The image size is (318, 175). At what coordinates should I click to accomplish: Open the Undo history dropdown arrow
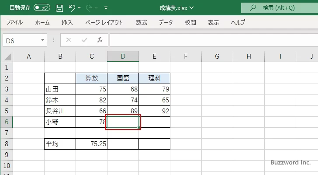(79, 8)
